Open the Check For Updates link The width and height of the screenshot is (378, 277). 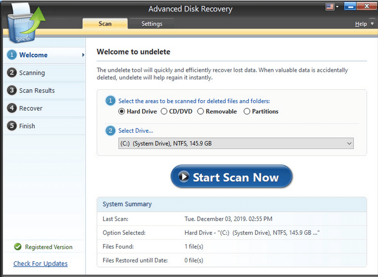[41, 264]
